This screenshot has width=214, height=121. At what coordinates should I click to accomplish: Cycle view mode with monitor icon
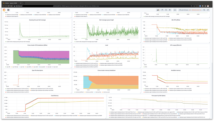175,10
